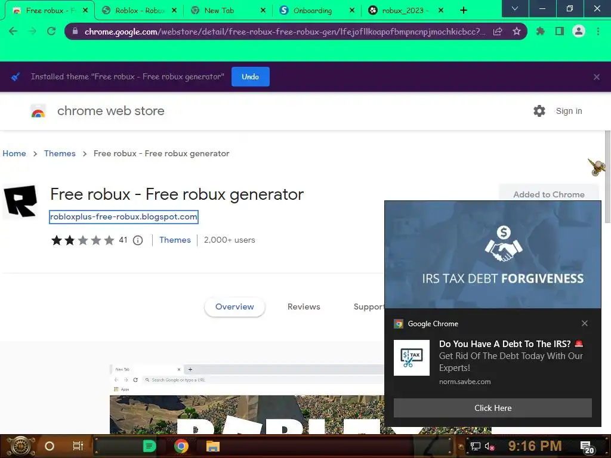Open new tab with plus button
The image size is (611, 458).
click(x=463, y=11)
